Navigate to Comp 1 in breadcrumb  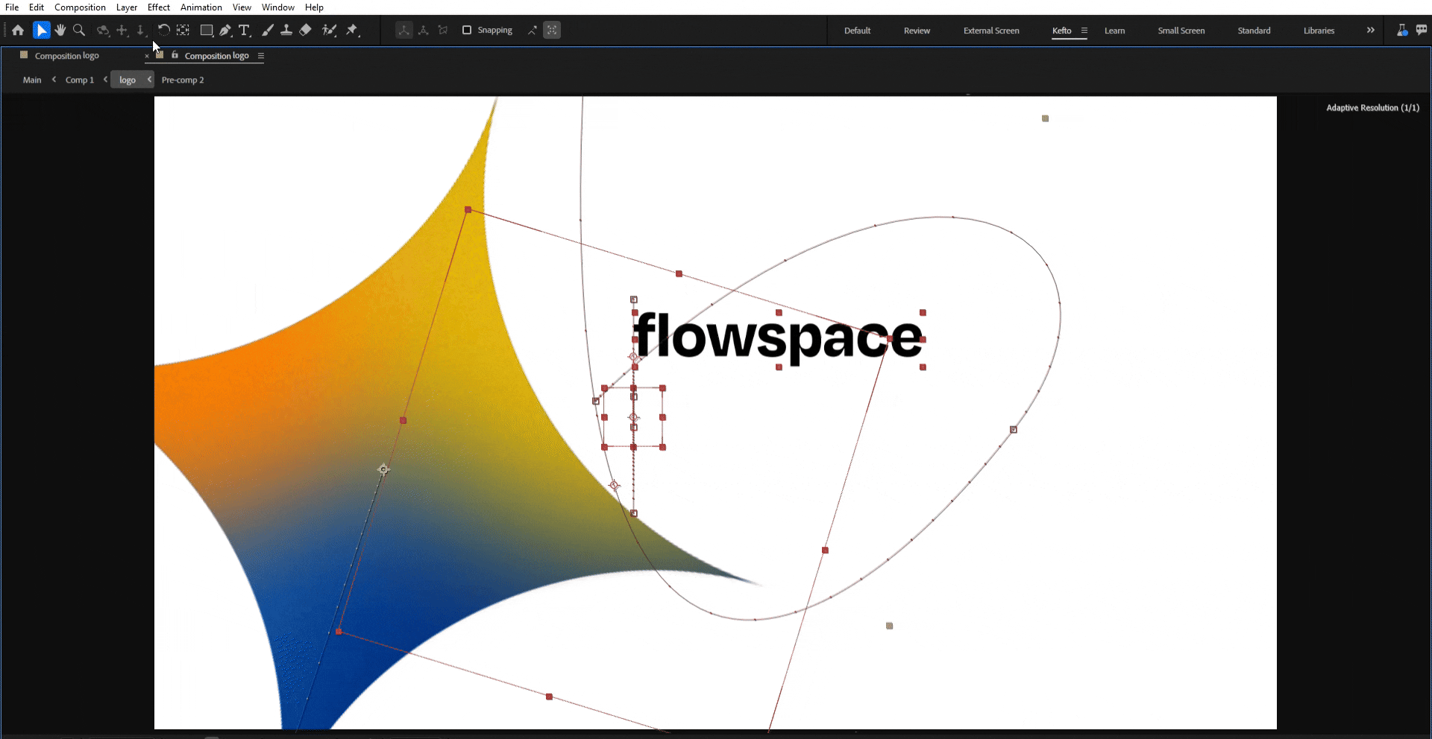pyautogui.click(x=80, y=80)
